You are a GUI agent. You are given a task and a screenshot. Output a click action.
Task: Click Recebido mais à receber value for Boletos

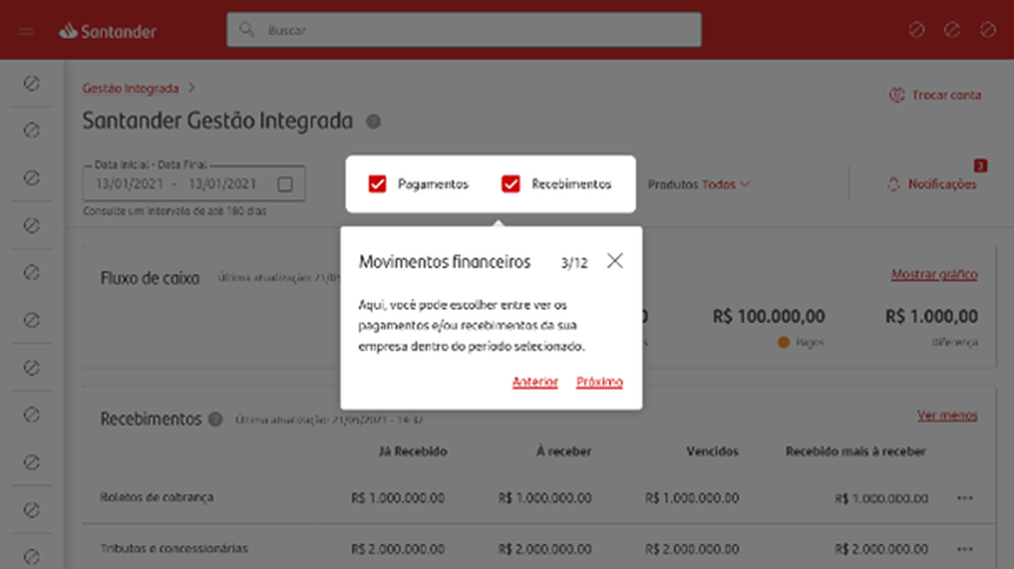coord(881,498)
